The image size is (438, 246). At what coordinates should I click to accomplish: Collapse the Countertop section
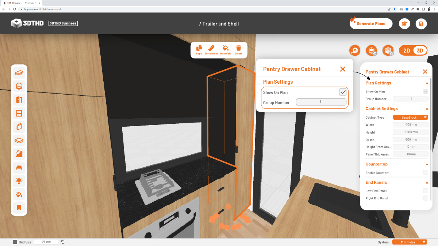(x=427, y=164)
